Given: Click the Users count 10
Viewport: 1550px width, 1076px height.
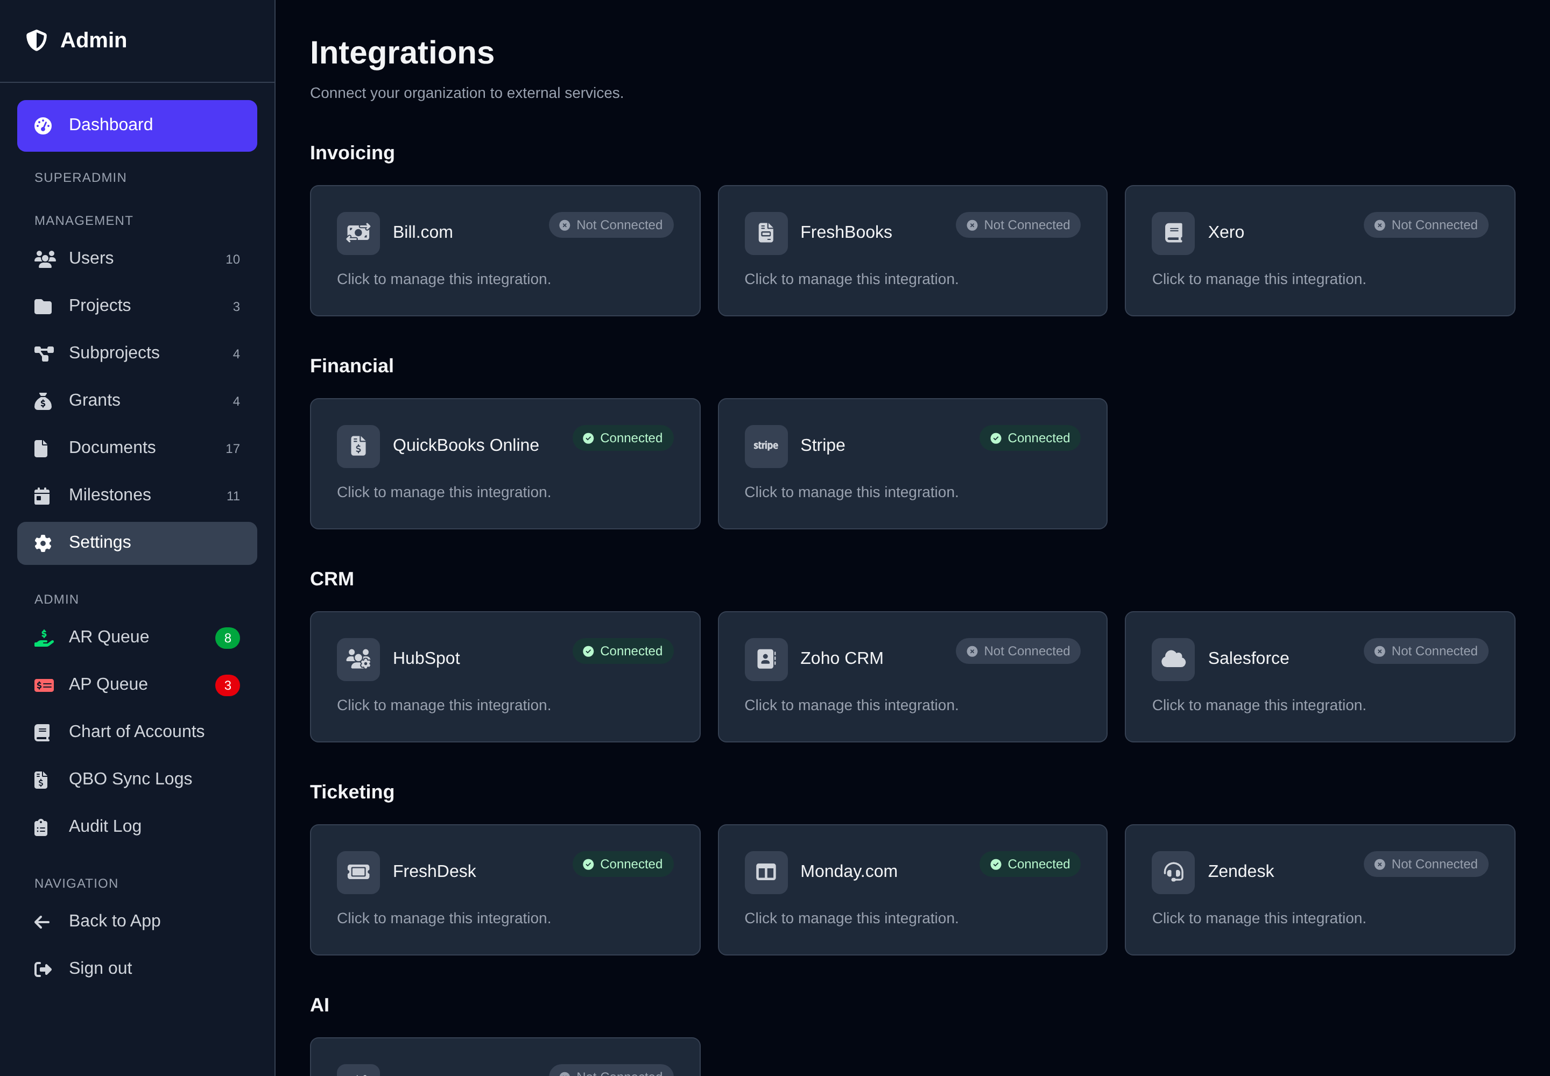Looking at the screenshot, I should click(x=232, y=259).
